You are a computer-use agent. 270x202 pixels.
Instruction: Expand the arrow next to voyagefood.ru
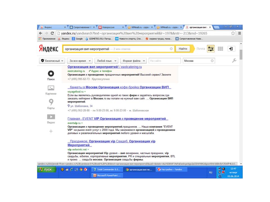click(85, 92)
